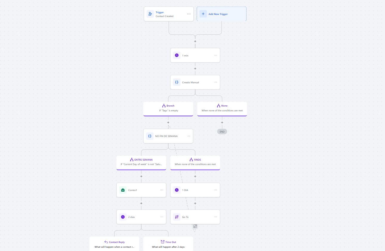Click the braces icon on NO FIN DE SEMANA
The image size is (385, 251).
150,136
